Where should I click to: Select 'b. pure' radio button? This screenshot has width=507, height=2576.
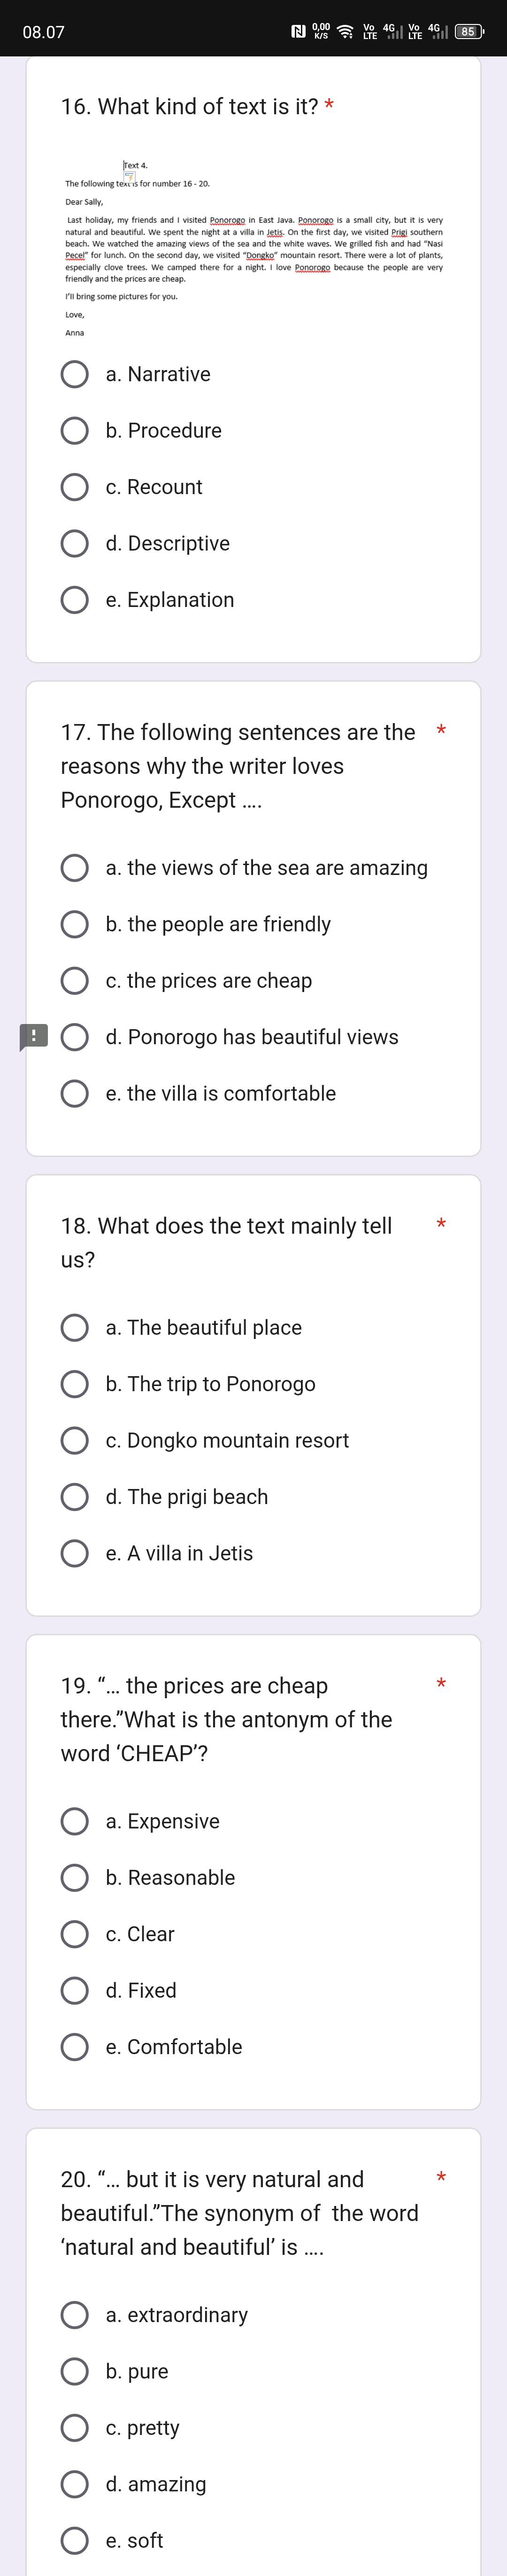[75, 2371]
